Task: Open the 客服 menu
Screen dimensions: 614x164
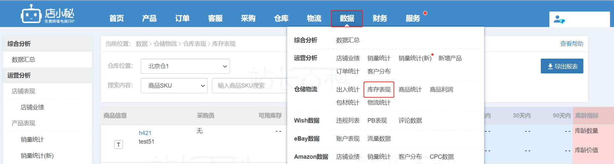Action: click(x=215, y=18)
